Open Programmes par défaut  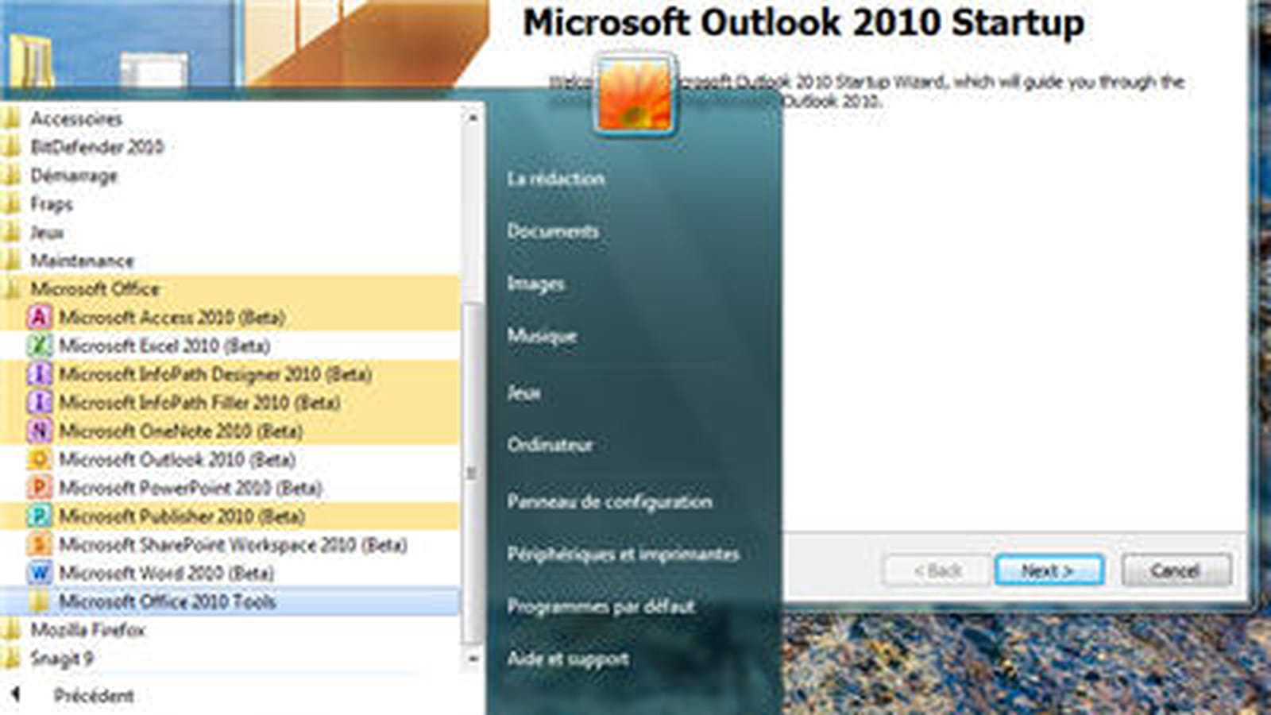pyautogui.click(x=601, y=607)
